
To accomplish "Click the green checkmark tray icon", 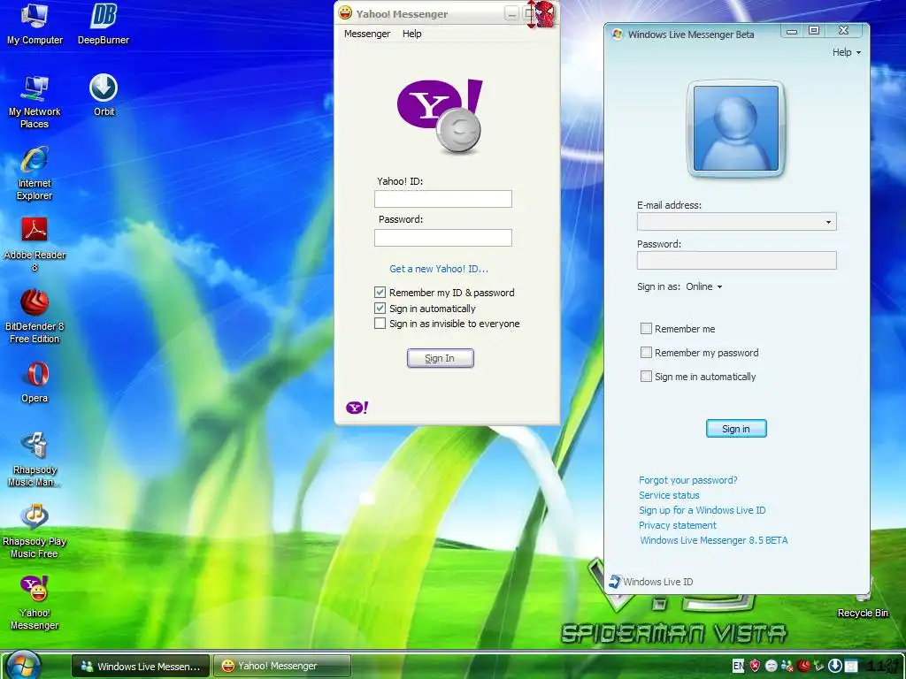I will (x=818, y=666).
